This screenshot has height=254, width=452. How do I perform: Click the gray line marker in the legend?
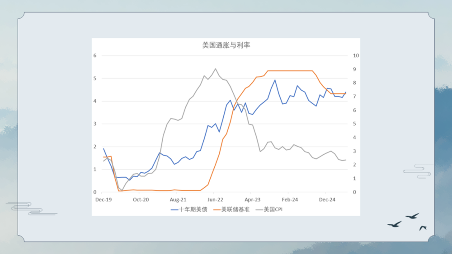(x=259, y=209)
